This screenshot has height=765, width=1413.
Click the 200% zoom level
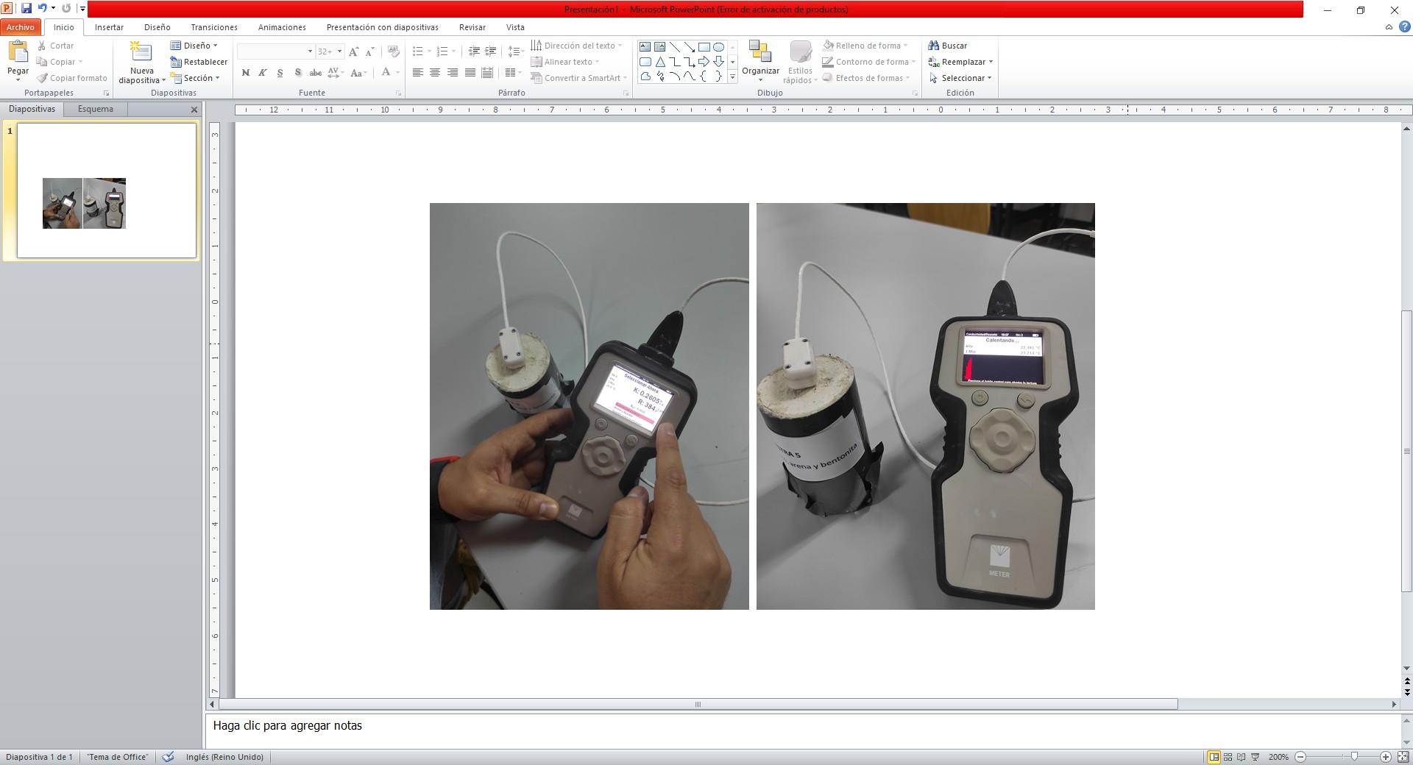click(x=1278, y=757)
